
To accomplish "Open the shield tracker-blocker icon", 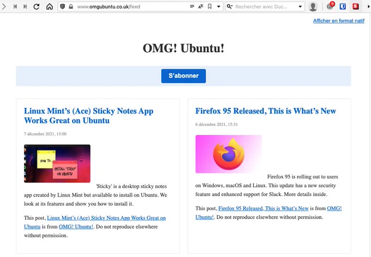I will pos(62,7).
